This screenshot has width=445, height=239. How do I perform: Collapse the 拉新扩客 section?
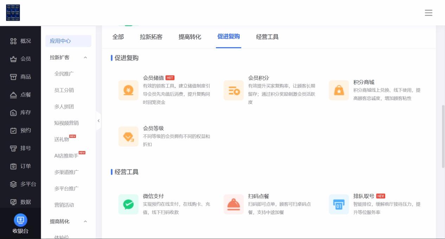85,58
